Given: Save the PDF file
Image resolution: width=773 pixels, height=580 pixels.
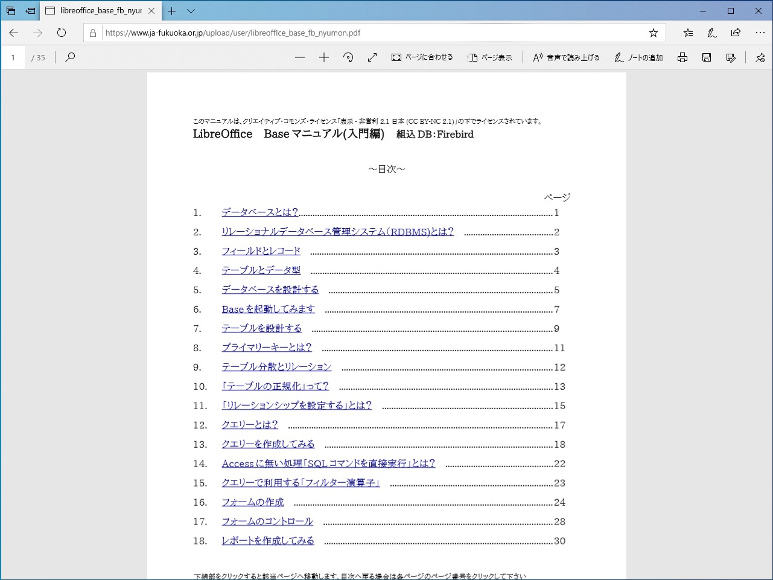Looking at the screenshot, I should click(x=706, y=57).
